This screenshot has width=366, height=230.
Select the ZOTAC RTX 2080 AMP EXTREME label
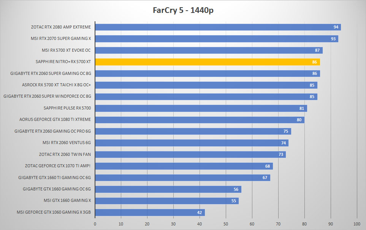tap(61, 27)
